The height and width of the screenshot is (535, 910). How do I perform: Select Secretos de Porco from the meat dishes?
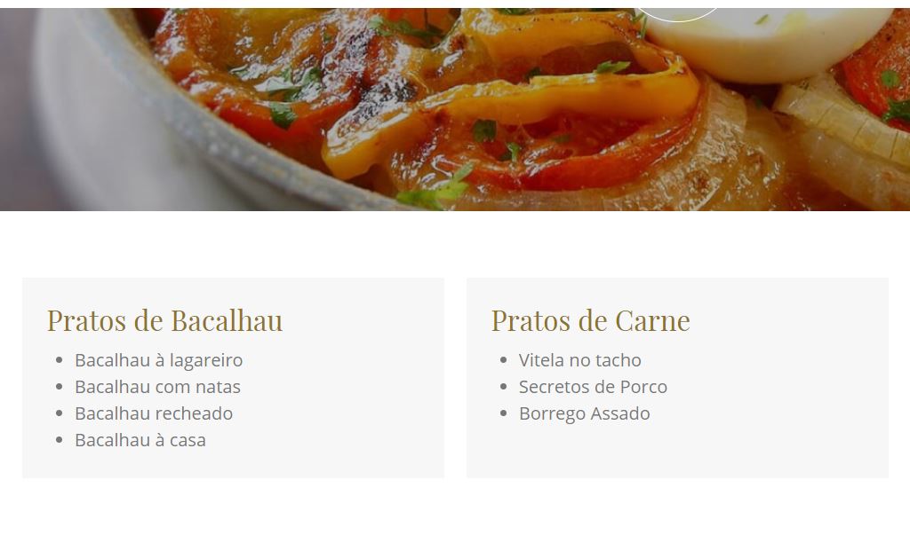(593, 387)
